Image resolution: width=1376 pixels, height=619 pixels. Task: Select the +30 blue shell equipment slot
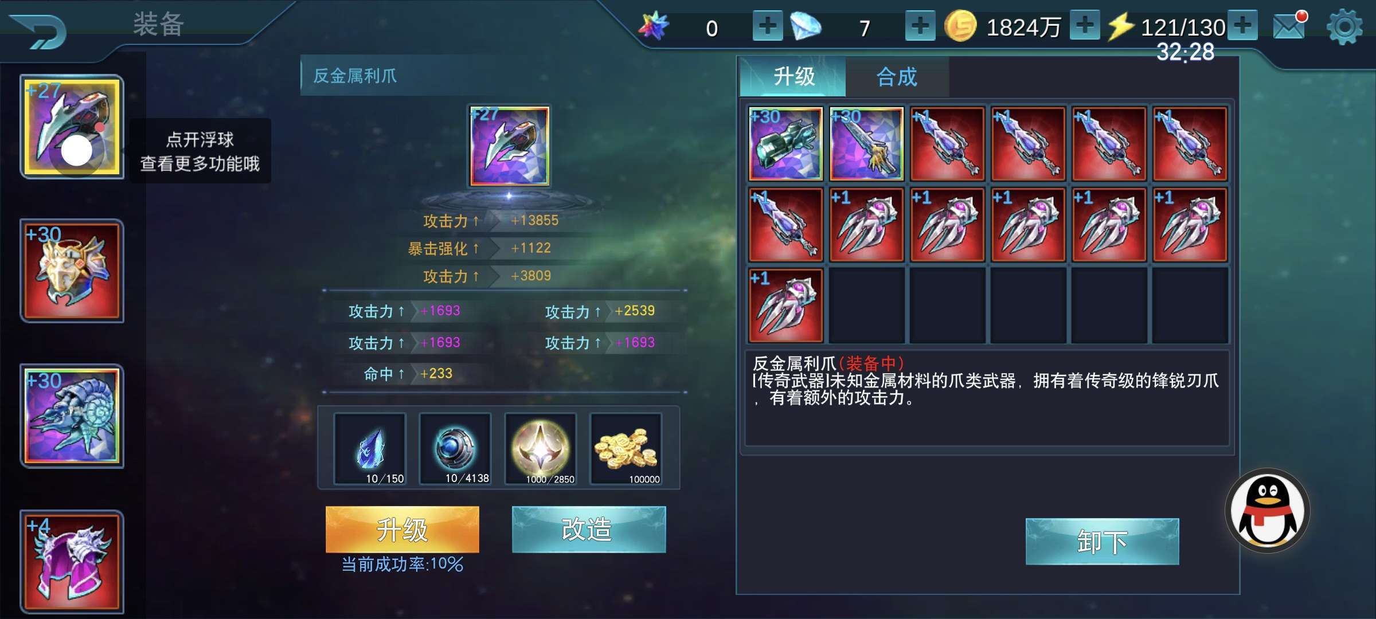pyautogui.click(x=72, y=416)
